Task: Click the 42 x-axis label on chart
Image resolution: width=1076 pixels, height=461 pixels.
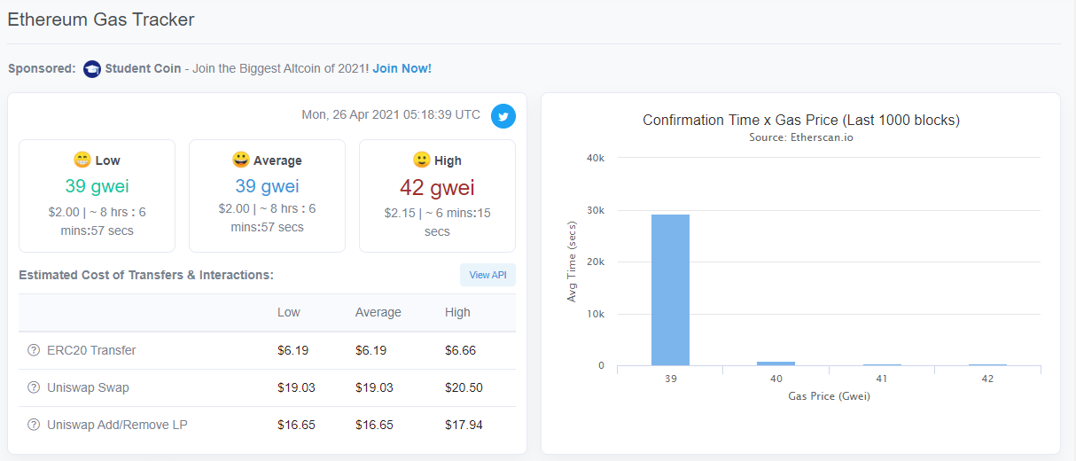Action: pos(987,379)
